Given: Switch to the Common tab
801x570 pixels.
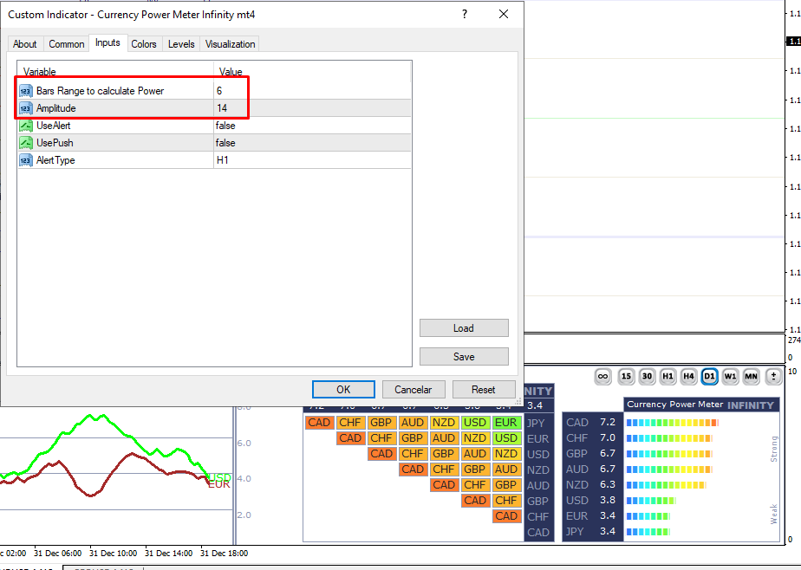Looking at the screenshot, I should tap(67, 44).
